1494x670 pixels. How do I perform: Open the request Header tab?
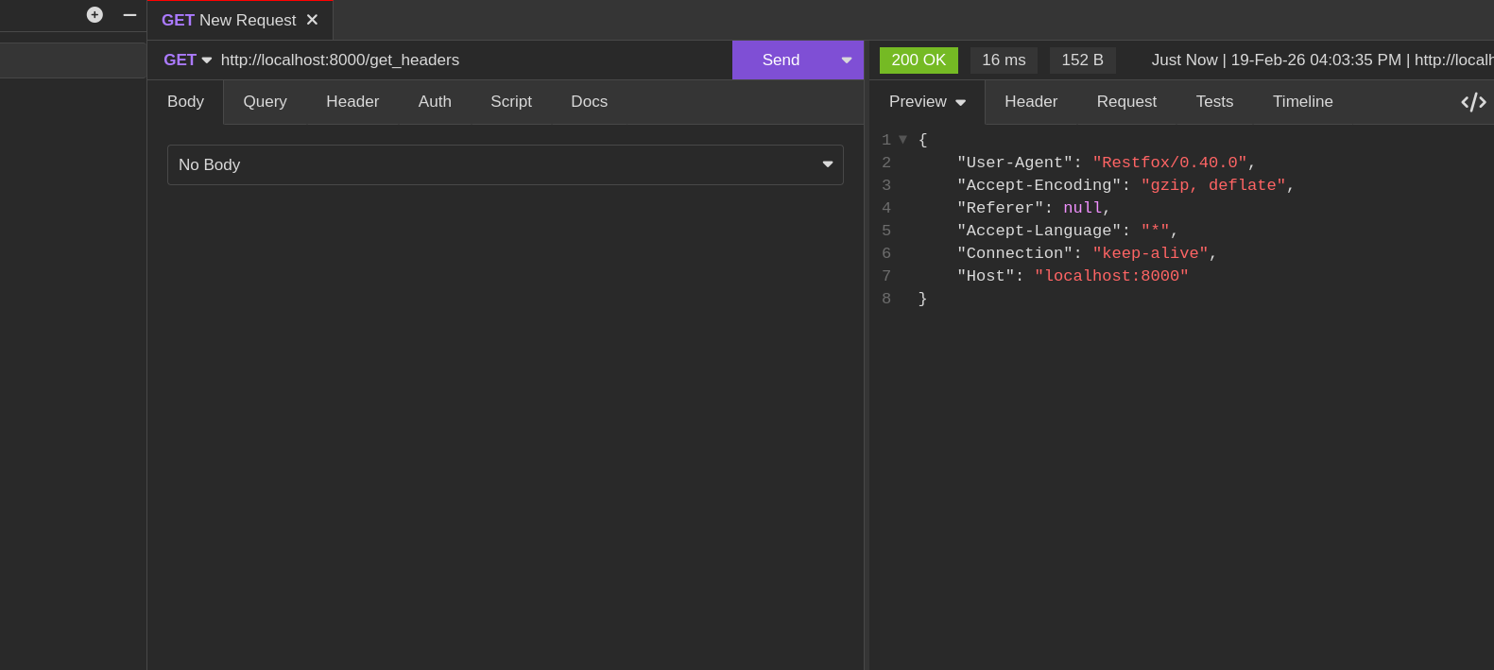(352, 102)
